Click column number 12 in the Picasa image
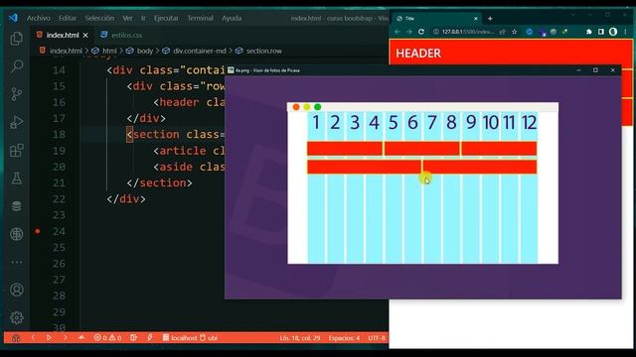Screen dimensions: 636x357 tap(529, 123)
